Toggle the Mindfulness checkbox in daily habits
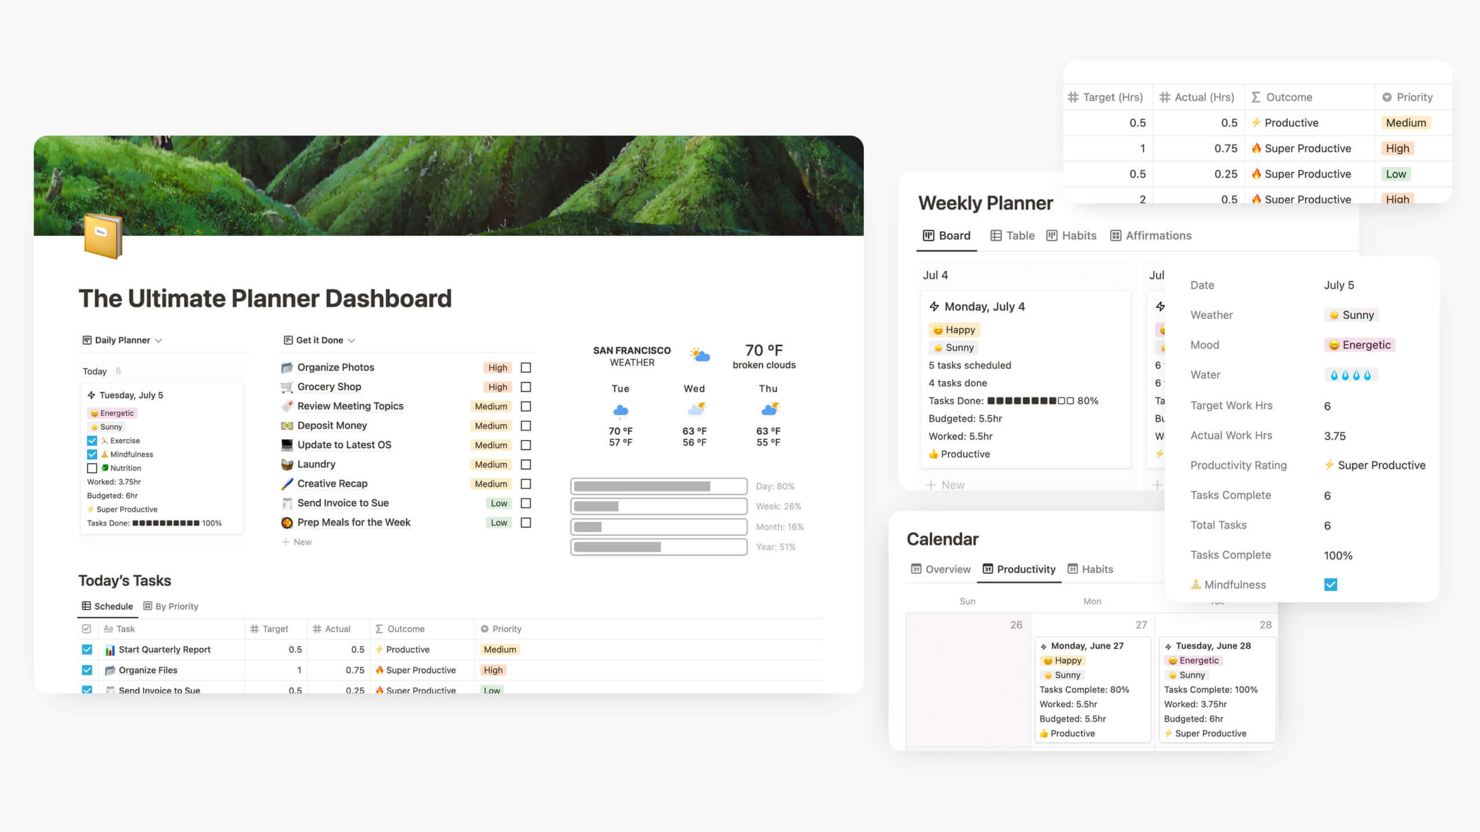The height and width of the screenshot is (832, 1480). (x=90, y=454)
